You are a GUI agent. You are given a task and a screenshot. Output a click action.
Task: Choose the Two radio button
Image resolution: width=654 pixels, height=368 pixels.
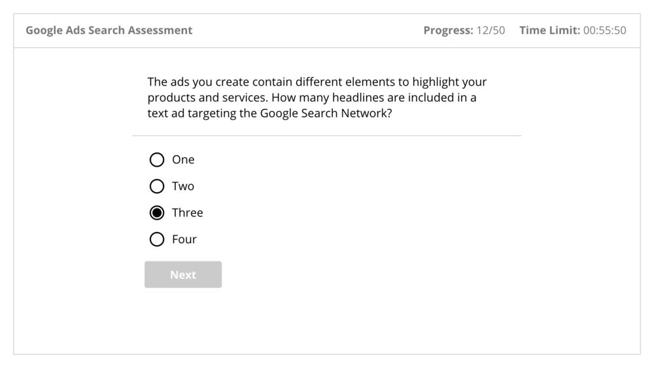pyautogui.click(x=157, y=186)
